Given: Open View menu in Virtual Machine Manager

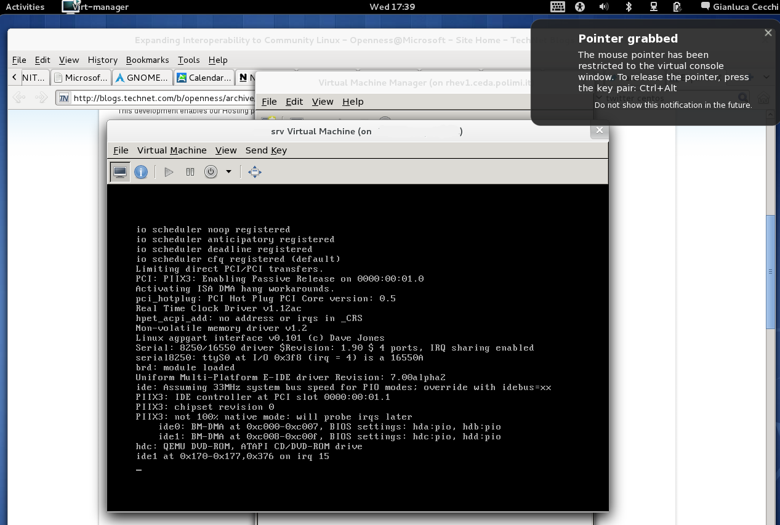Looking at the screenshot, I should point(323,102).
